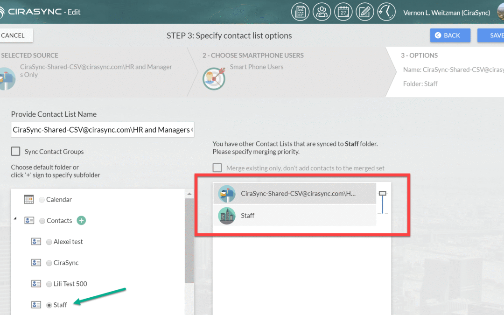Open the '1 - Selected Source' step panel
The height and width of the screenshot is (315, 504).
point(29,55)
